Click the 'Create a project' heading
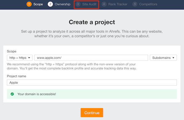Image resolution: width=184 pixels, height=120 pixels. 92,22
